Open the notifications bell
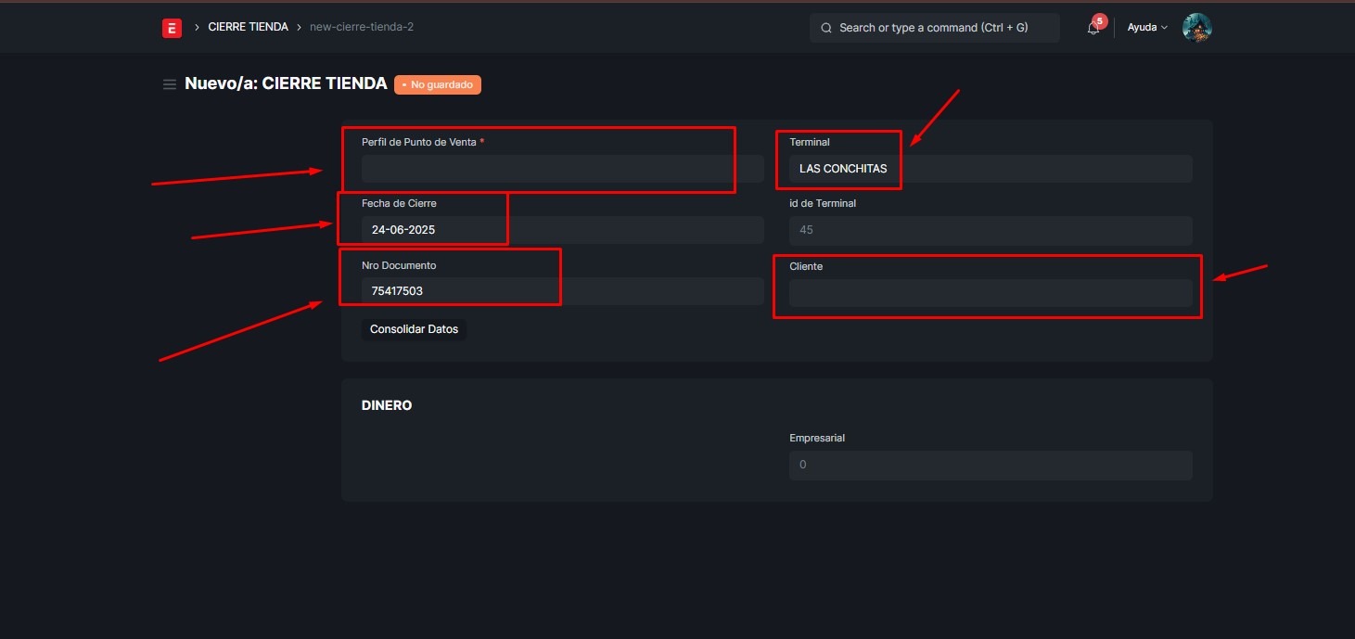Viewport: 1355px width, 639px height. [x=1093, y=28]
